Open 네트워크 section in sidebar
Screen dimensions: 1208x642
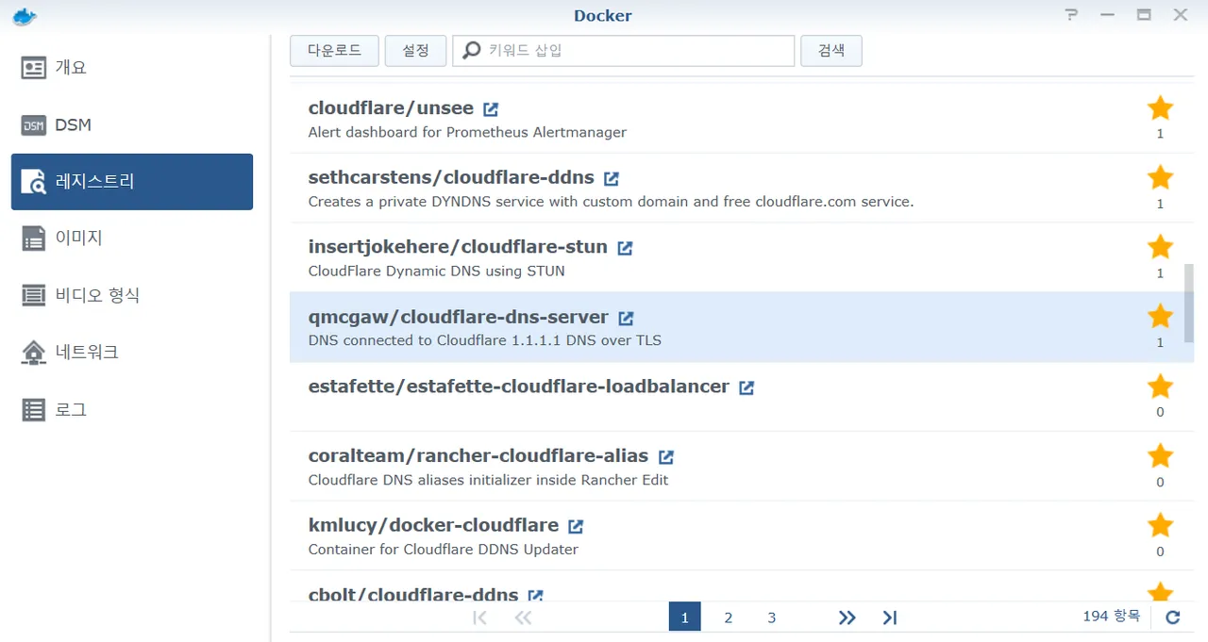pos(132,353)
